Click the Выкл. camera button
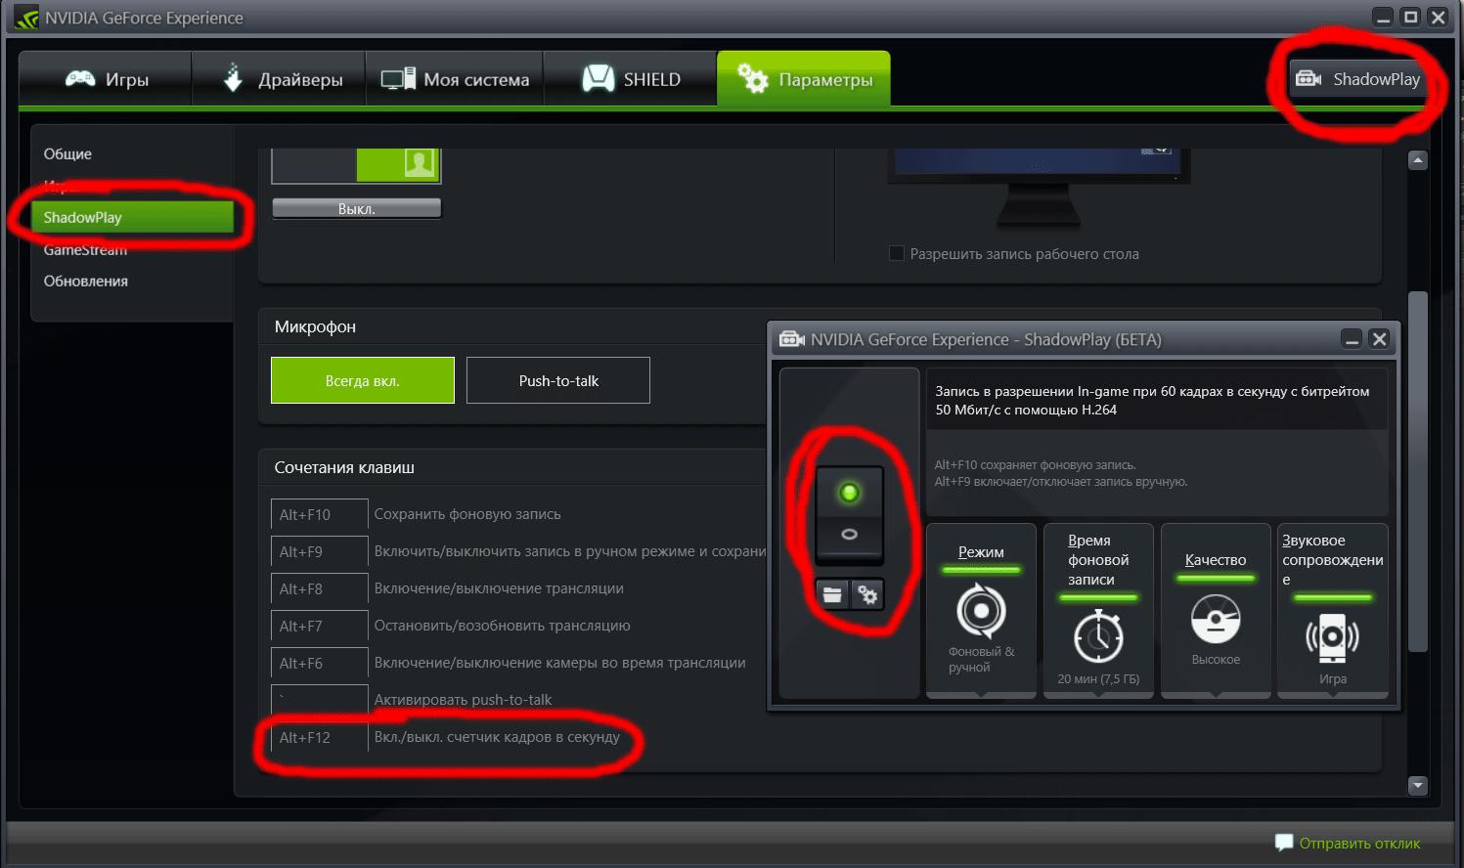The image size is (1464, 868). point(356,208)
